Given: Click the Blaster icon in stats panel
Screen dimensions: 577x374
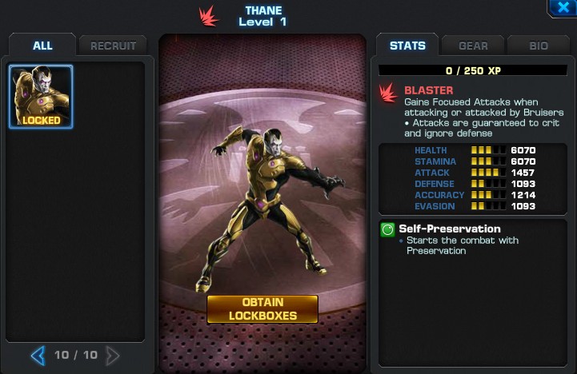Looking at the screenshot, I should [x=388, y=93].
